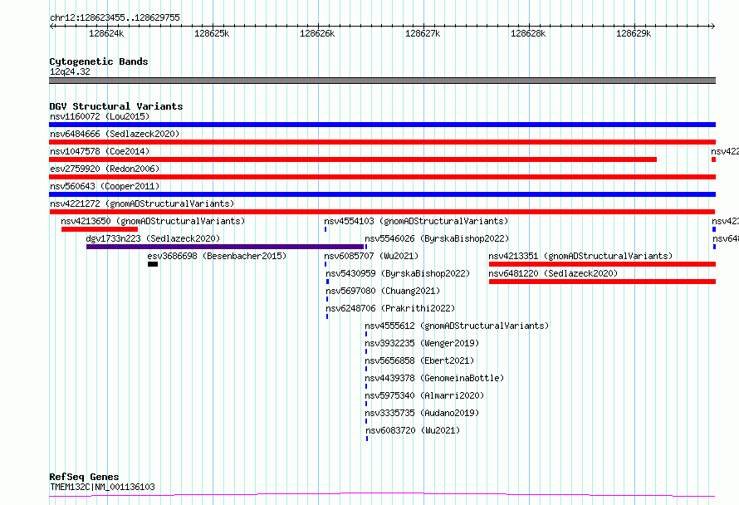Open nsv6083720 (Wu2021) variant label
This screenshot has height=505, width=739.
[413, 430]
